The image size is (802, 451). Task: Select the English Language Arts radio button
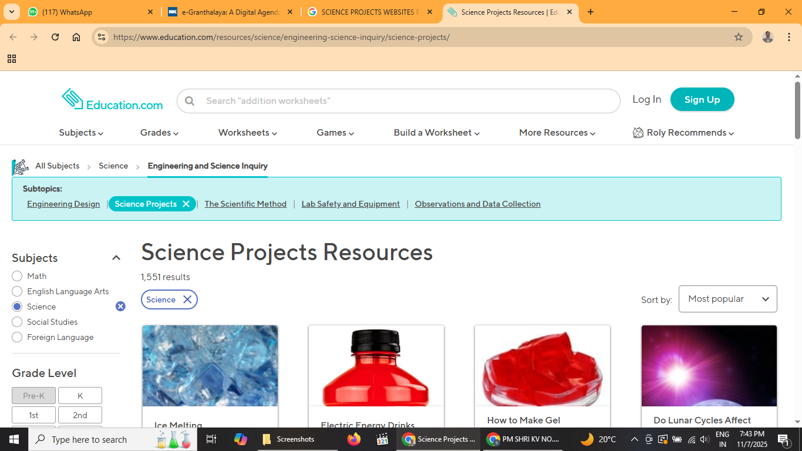17,291
